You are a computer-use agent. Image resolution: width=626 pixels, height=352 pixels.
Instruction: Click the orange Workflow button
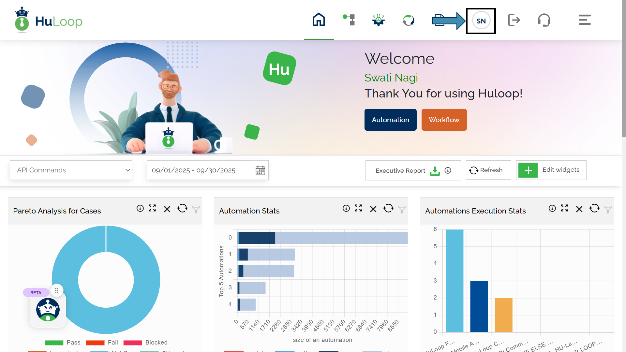tap(444, 120)
